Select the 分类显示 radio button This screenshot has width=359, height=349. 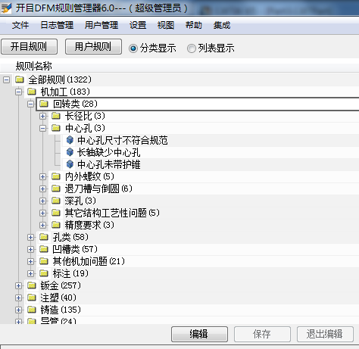133,48
